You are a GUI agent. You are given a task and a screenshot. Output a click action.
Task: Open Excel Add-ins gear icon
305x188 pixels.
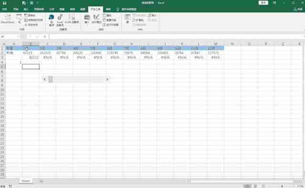[x=60, y=20]
